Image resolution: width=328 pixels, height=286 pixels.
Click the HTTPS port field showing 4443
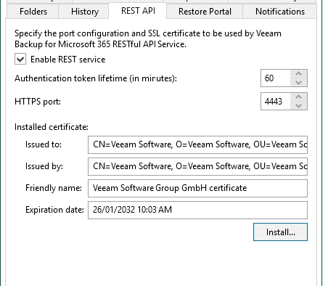point(276,102)
